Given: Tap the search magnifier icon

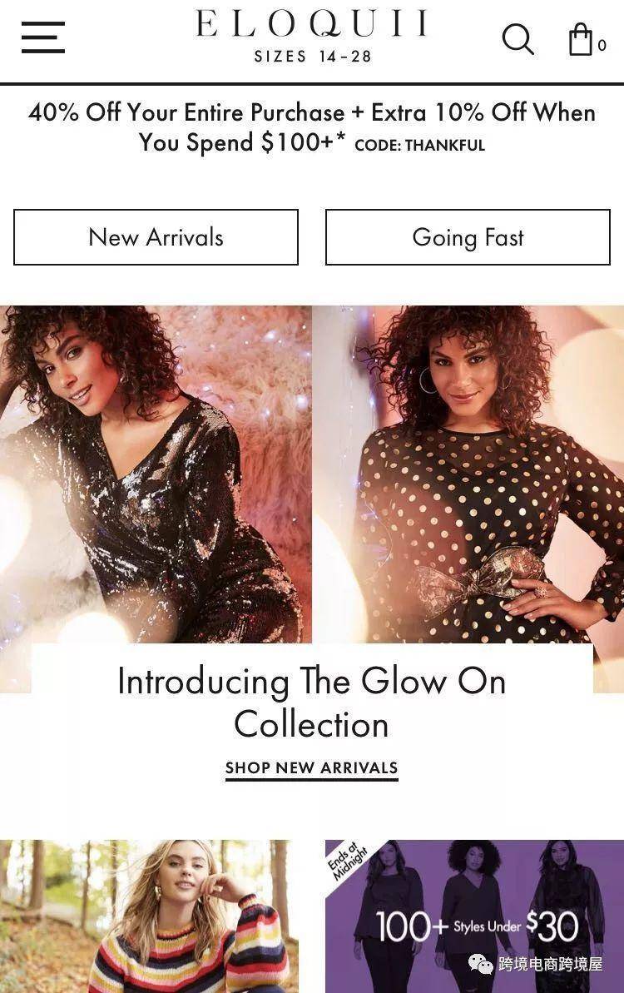Looking at the screenshot, I should (518, 39).
